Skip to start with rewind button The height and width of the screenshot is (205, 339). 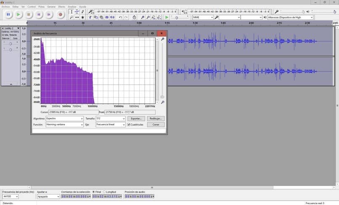(39, 15)
